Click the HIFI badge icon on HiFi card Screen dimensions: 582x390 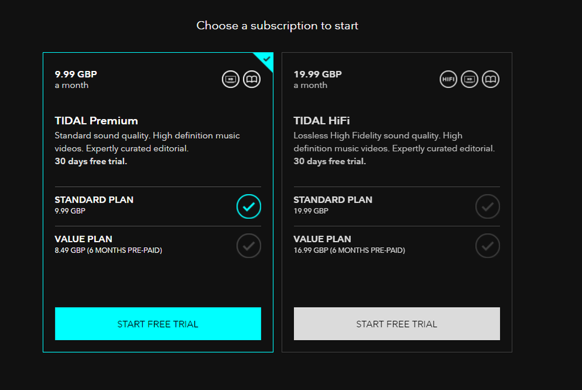(x=448, y=79)
